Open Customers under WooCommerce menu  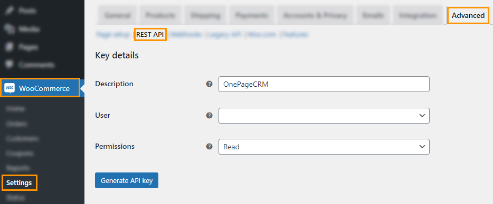22,138
